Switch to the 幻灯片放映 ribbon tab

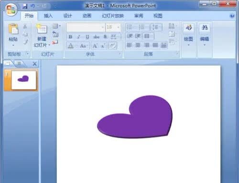click(x=113, y=16)
